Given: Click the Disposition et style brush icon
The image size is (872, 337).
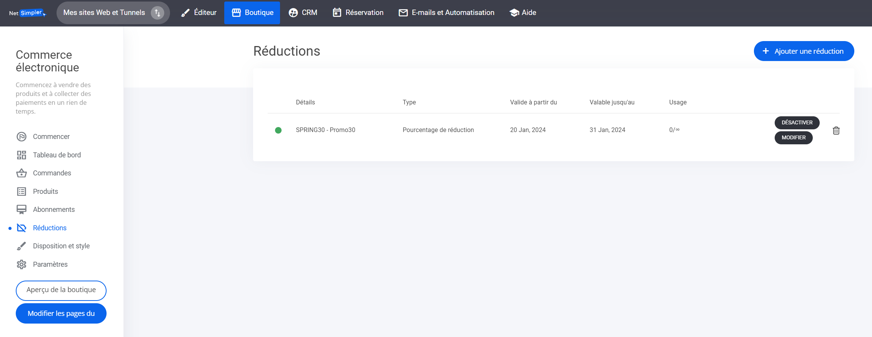Looking at the screenshot, I should click(22, 246).
